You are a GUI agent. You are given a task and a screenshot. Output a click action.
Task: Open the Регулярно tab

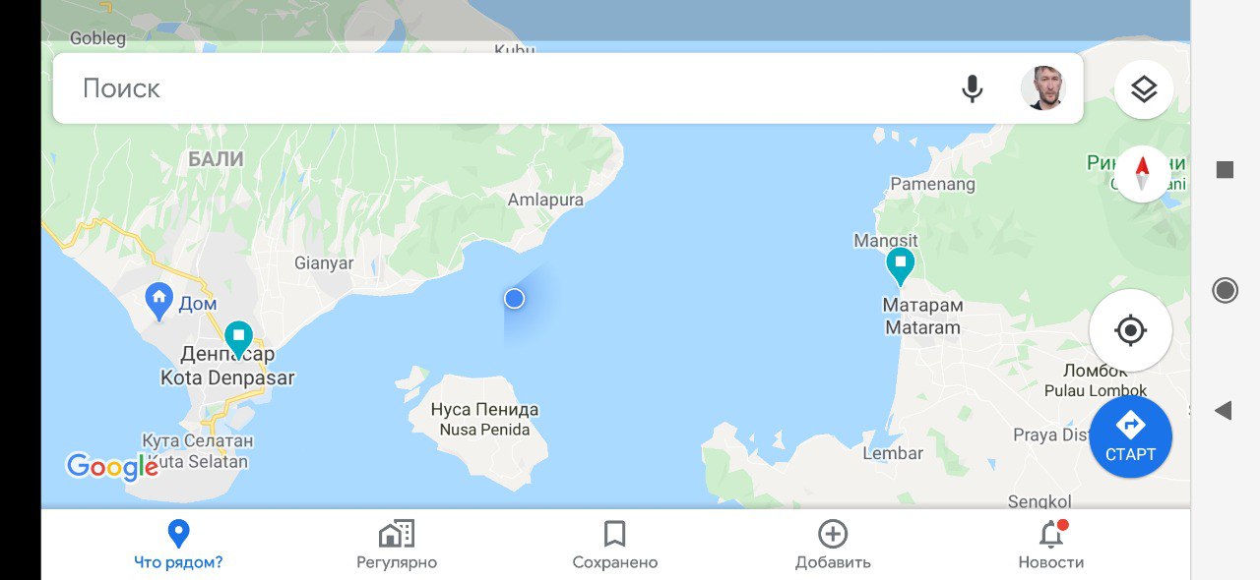397,546
